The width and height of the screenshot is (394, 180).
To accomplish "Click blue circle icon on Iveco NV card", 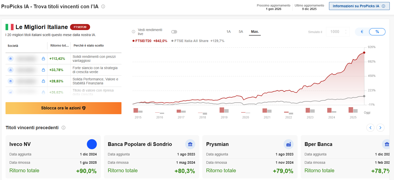I will pyautogui.click(x=92, y=144).
